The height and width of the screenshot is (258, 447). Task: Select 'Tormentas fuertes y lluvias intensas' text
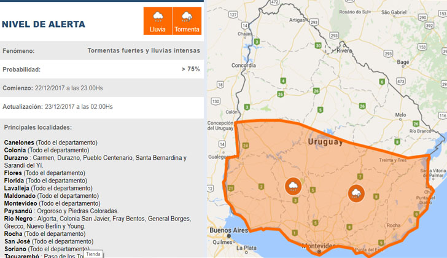(144, 50)
